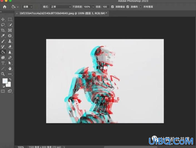Toggle the contiguous (连续的) checkbox
Screen dimensions: 196x148
point(128,7)
